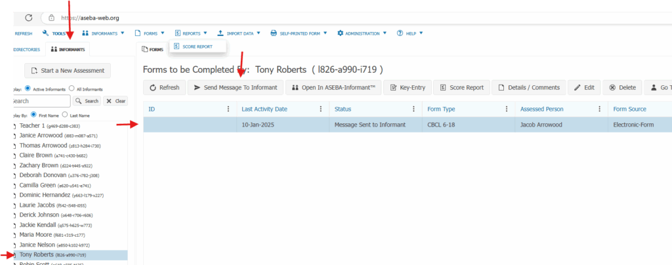
Task: Click the Jacob Arrowood cell
Action: coord(561,125)
